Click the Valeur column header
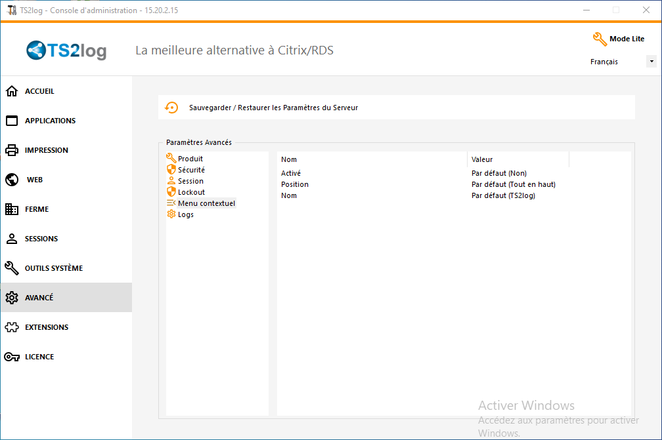The image size is (662, 440). point(518,159)
